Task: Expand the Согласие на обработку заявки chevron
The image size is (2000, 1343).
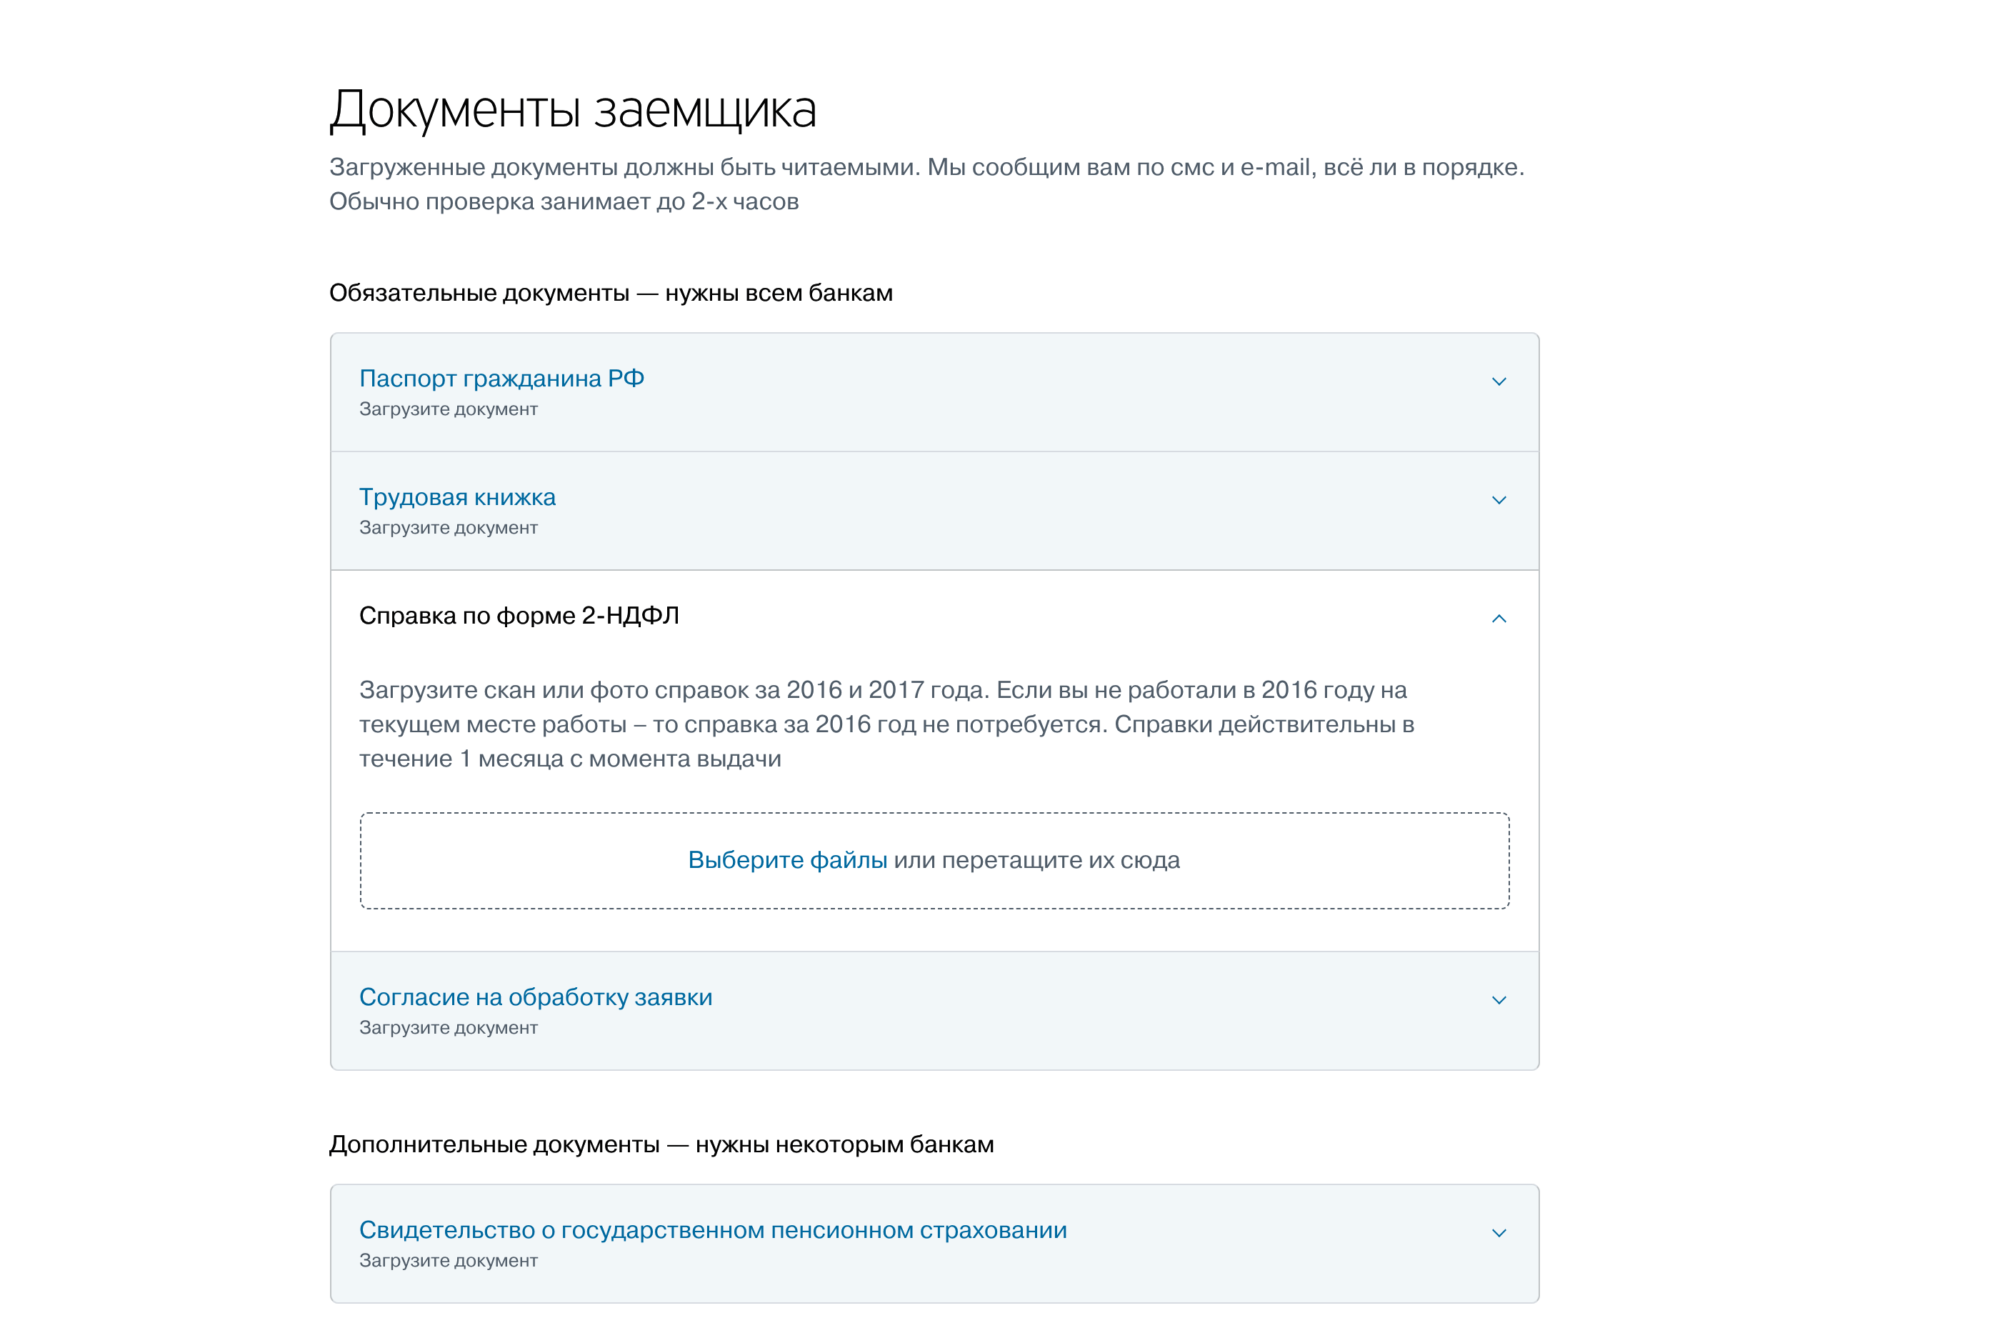Action: [x=1499, y=999]
